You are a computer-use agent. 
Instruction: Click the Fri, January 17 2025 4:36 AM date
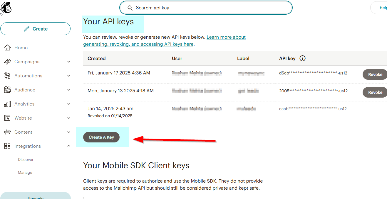tap(119, 73)
